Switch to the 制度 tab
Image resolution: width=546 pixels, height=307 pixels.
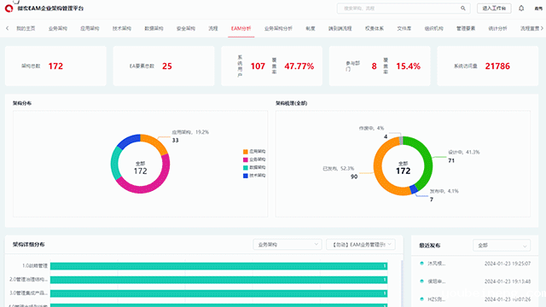(x=311, y=28)
